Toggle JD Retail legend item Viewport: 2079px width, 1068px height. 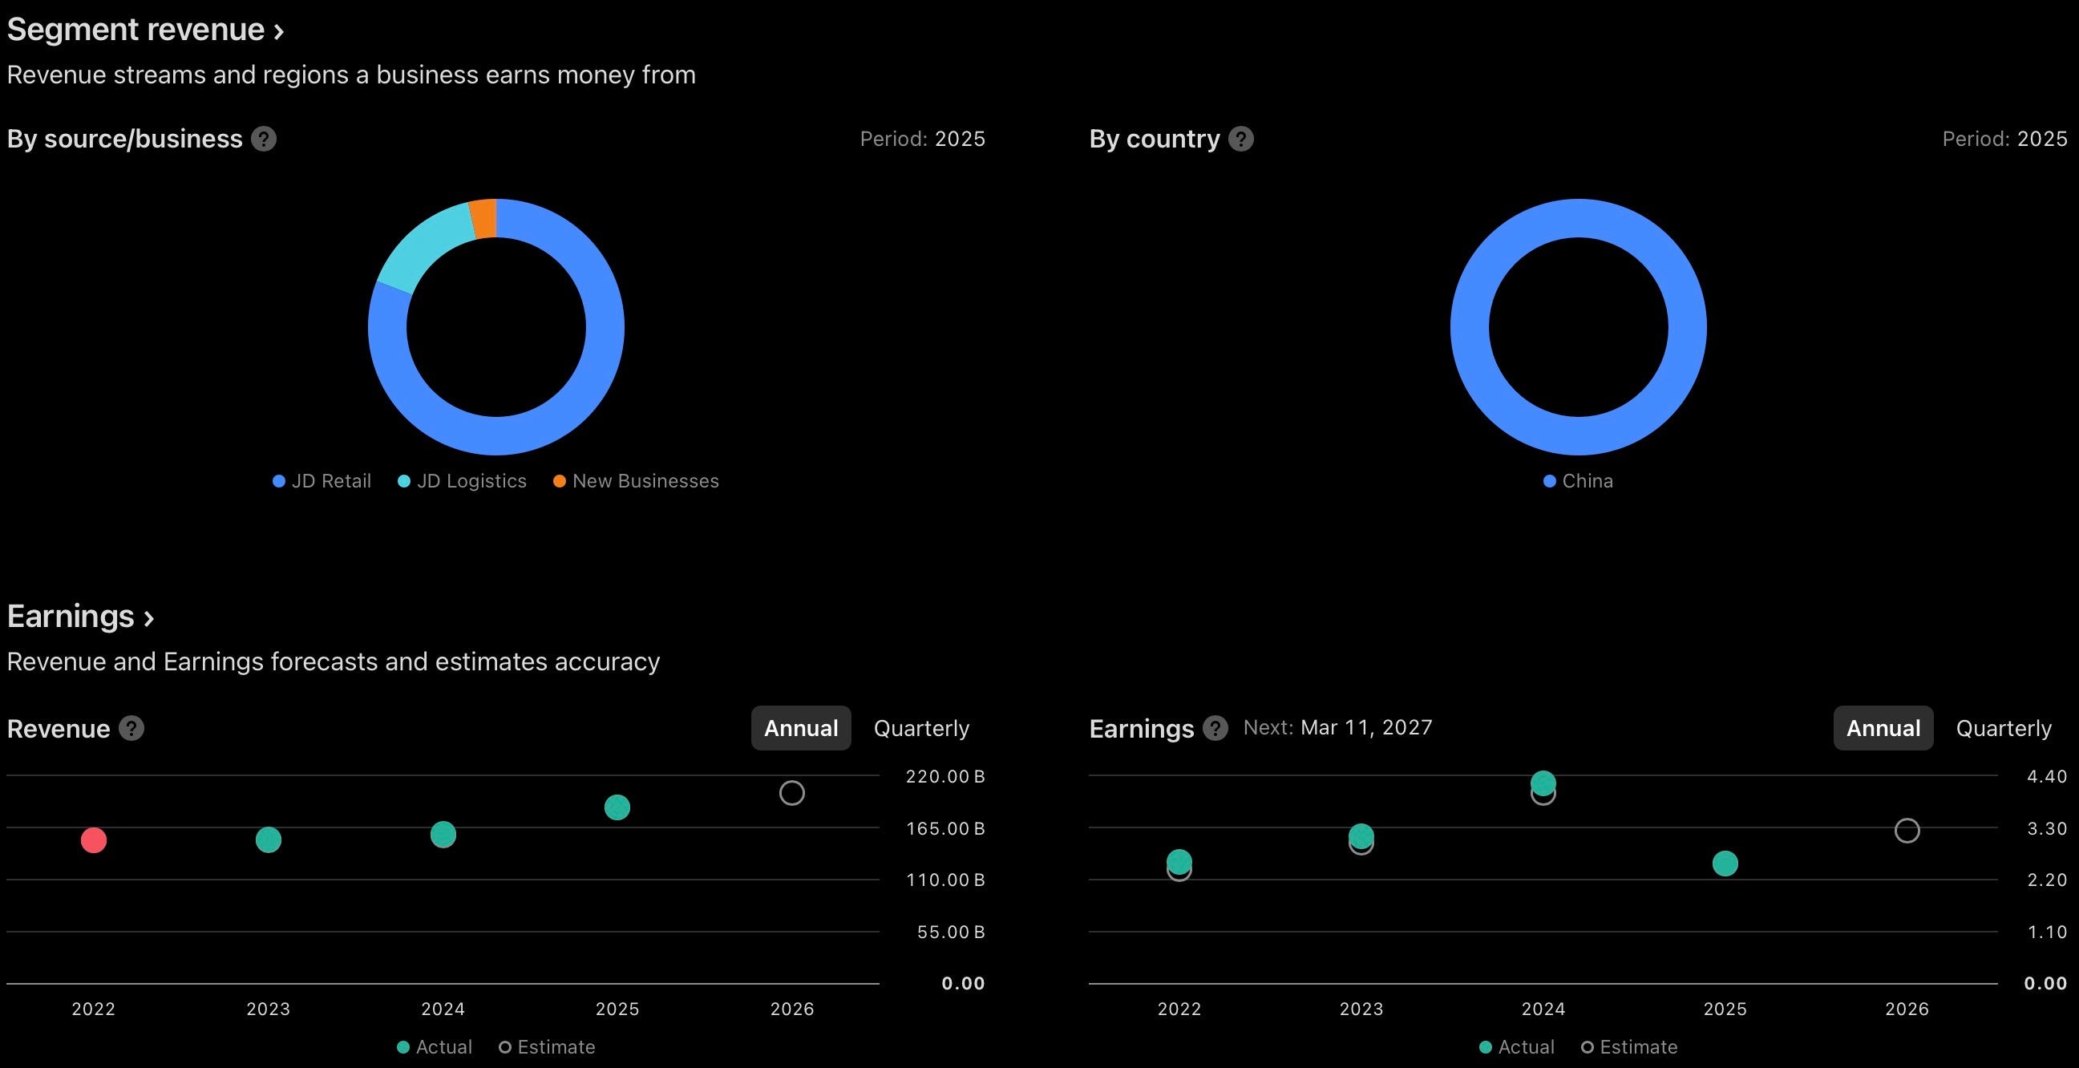322,481
